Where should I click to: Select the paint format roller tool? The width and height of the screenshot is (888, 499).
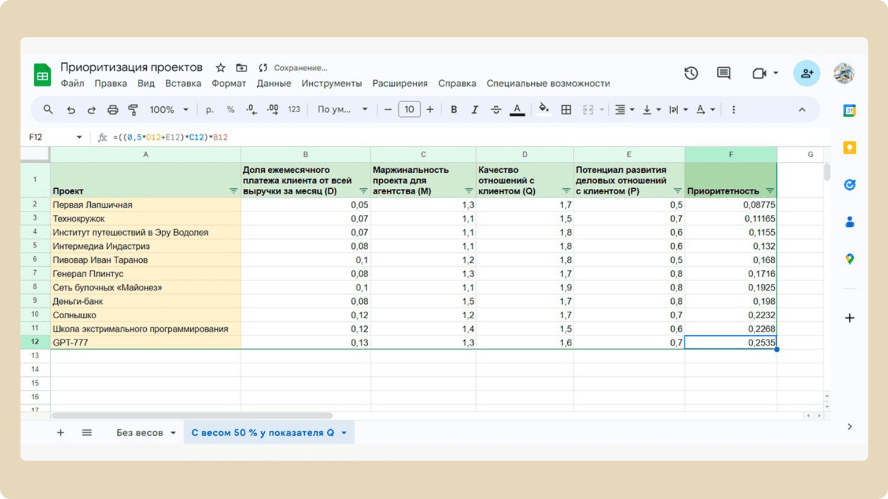[133, 110]
